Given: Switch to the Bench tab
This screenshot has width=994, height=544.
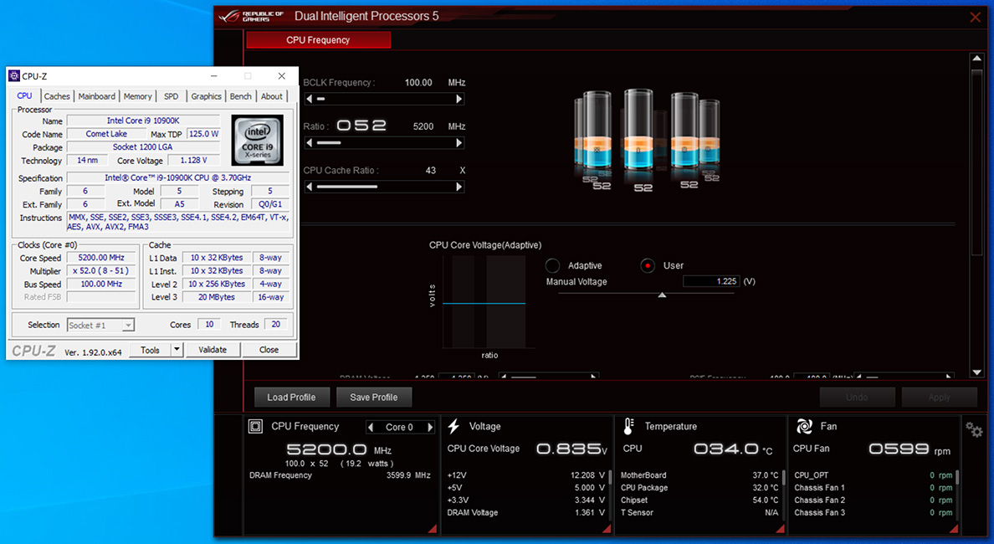Looking at the screenshot, I should click(x=241, y=96).
